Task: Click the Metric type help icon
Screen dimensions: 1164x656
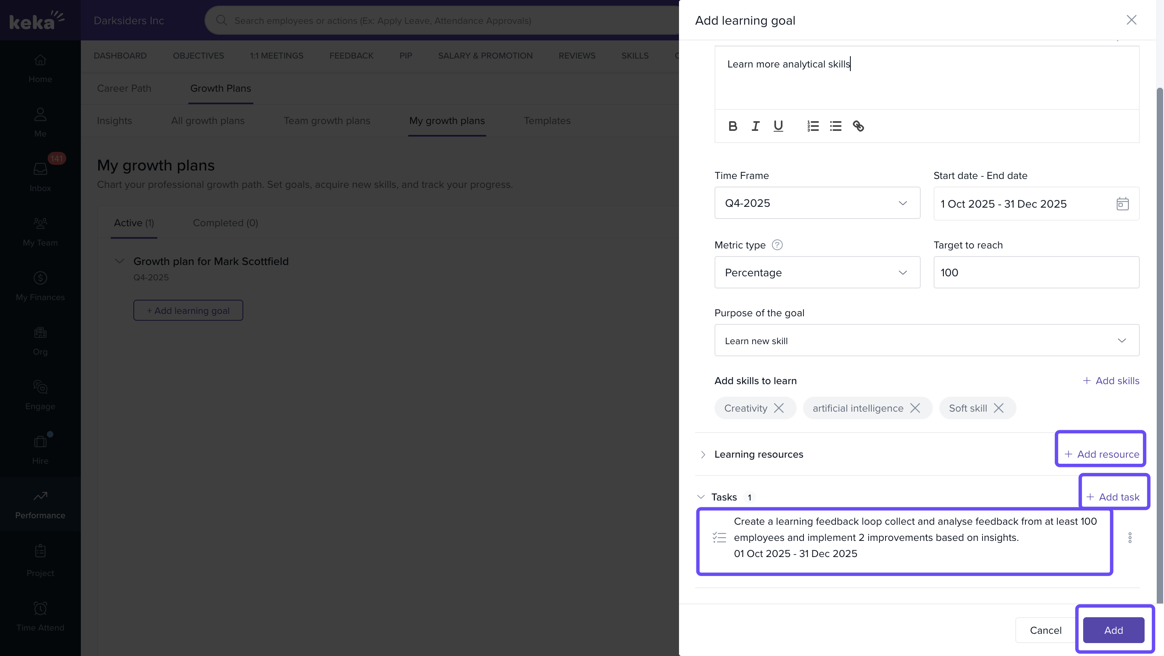Action: point(777,245)
